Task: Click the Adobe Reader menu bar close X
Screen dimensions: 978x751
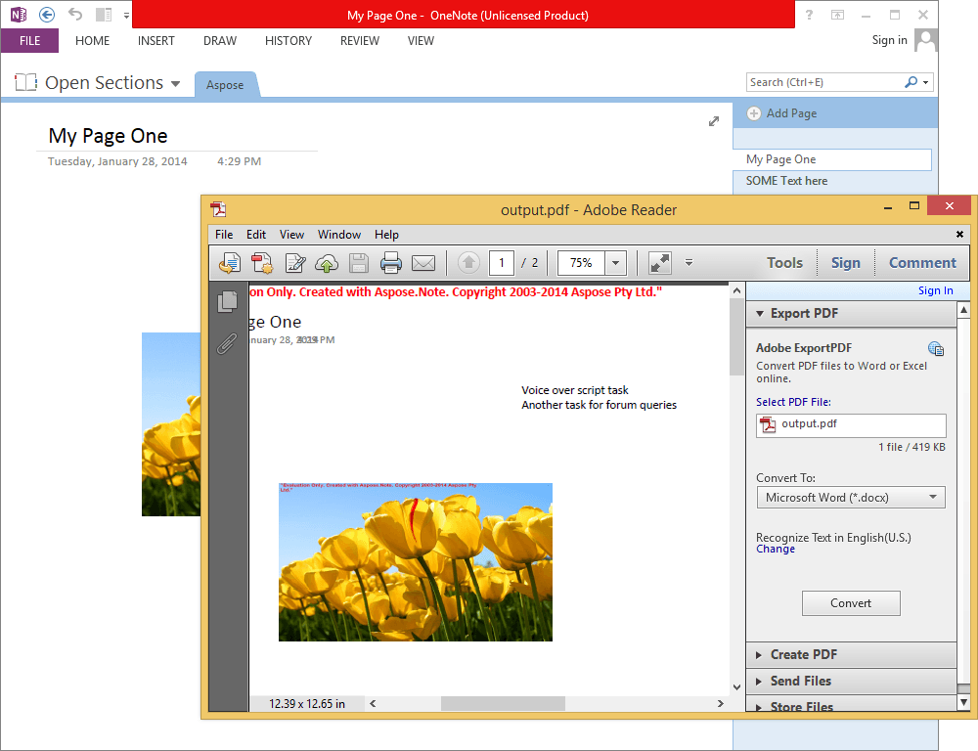Action: (960, 235)
